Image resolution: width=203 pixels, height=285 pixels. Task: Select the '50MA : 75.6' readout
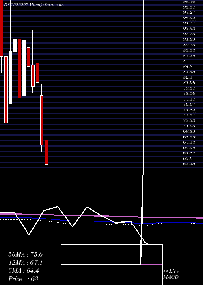click(25, 254)
